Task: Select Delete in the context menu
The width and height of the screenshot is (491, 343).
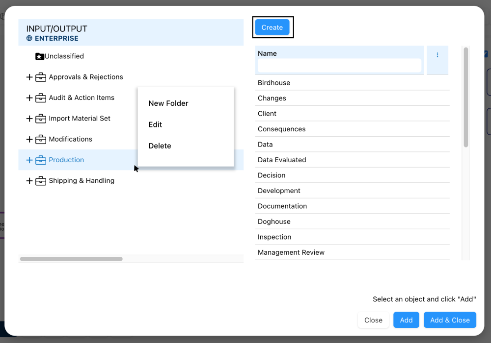Action: [x=160, y=146]
